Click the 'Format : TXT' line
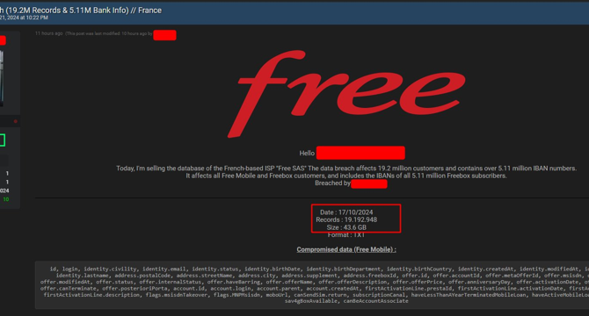 [x=346, y=235]
